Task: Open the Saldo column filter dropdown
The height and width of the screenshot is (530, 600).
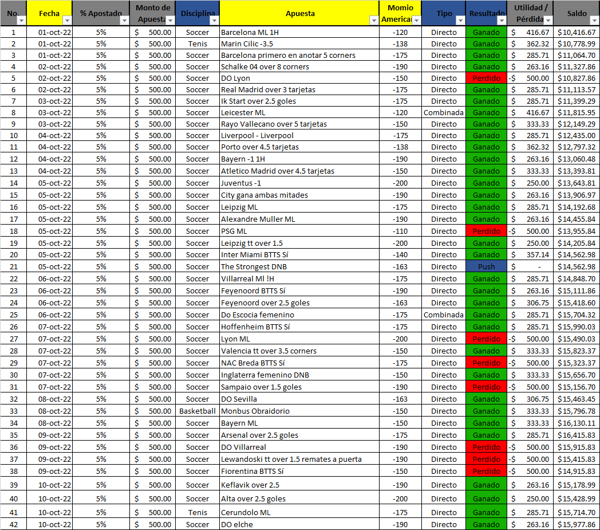Action: pyautogui.click(x=595, y=20)
